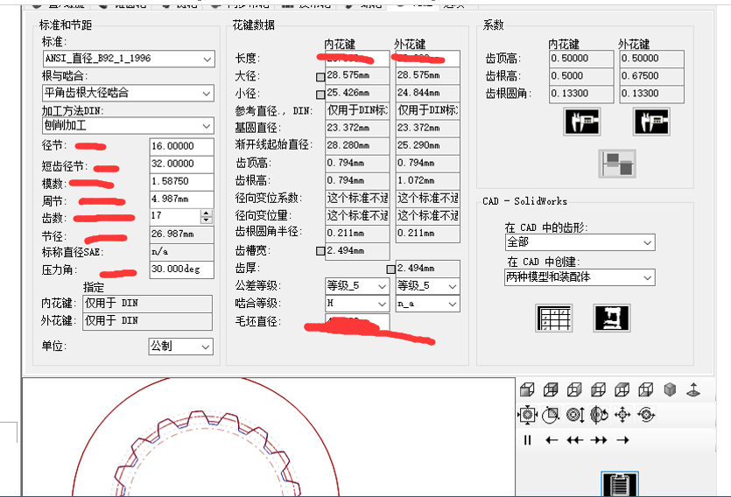Click the zoom-to-fit view icon
Viewport: 731px width, 497px height.
[527, 414]
